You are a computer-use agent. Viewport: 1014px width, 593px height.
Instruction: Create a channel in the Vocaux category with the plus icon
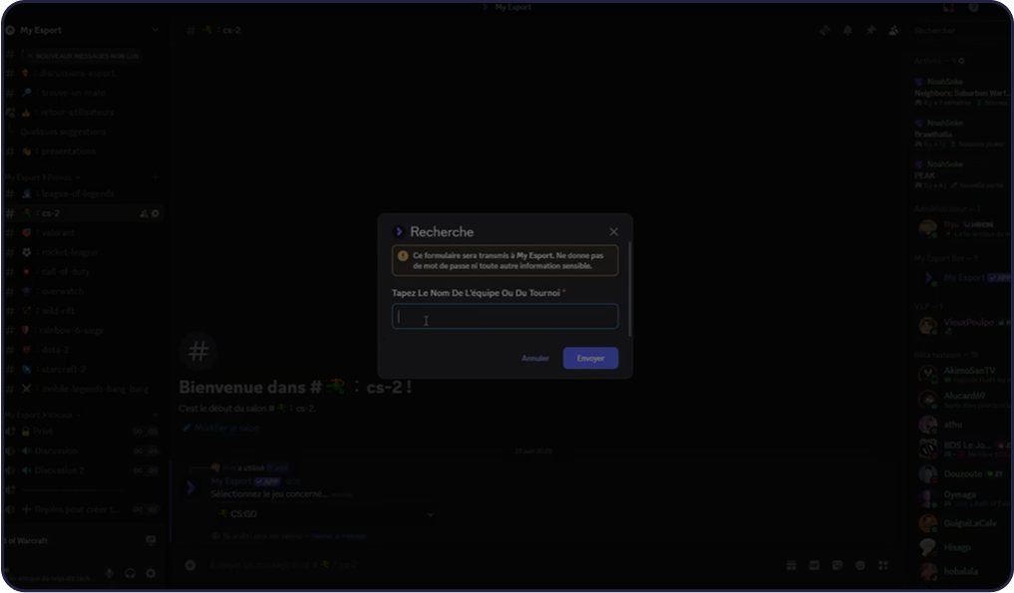[x=155, y=415]
